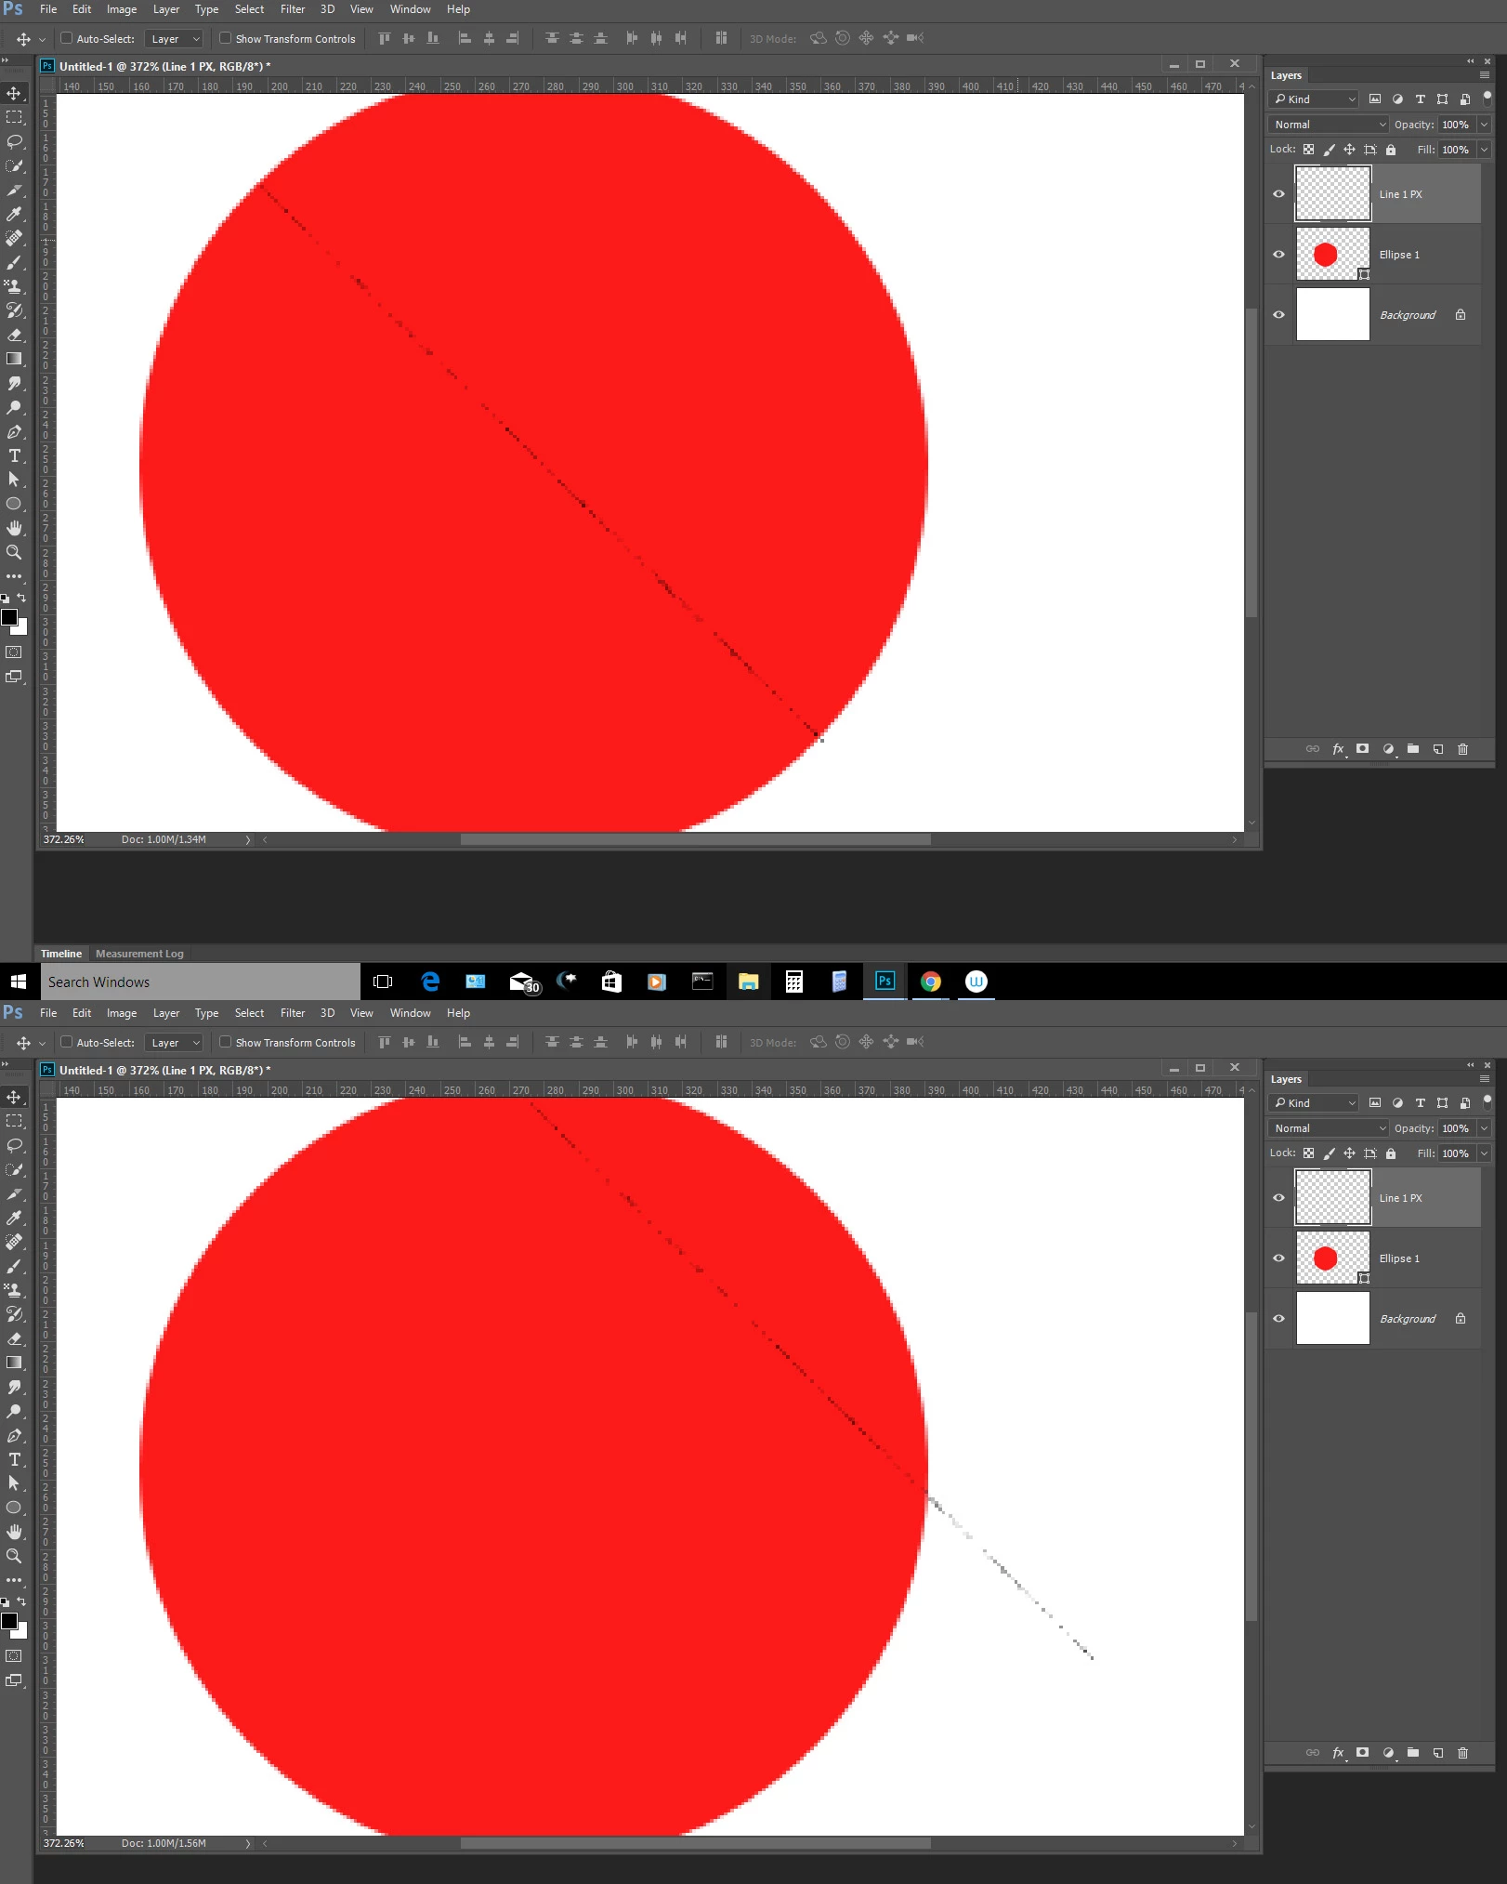Click Search Windows box on taskbar
The image size is (1507, 1884).
(x=199, y=982)
